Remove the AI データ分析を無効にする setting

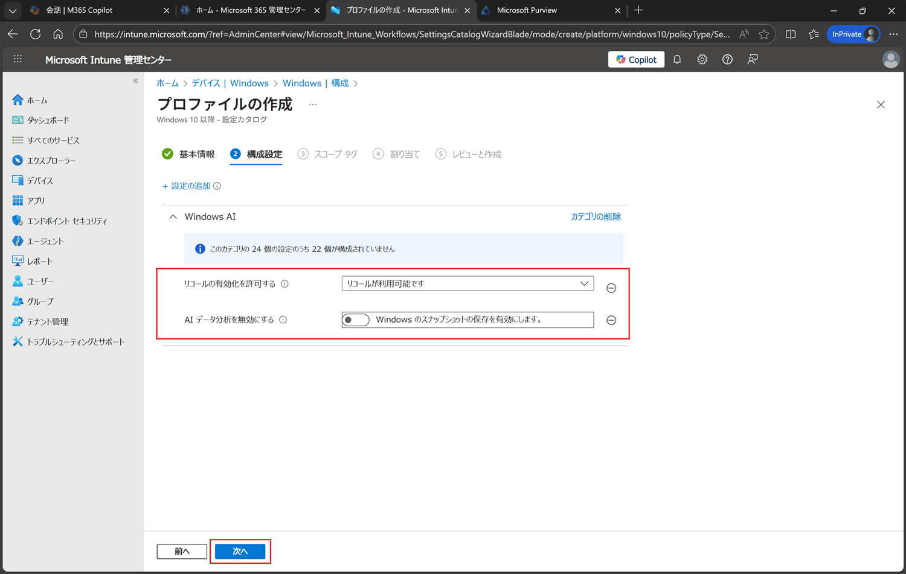[x=611, y=320]
